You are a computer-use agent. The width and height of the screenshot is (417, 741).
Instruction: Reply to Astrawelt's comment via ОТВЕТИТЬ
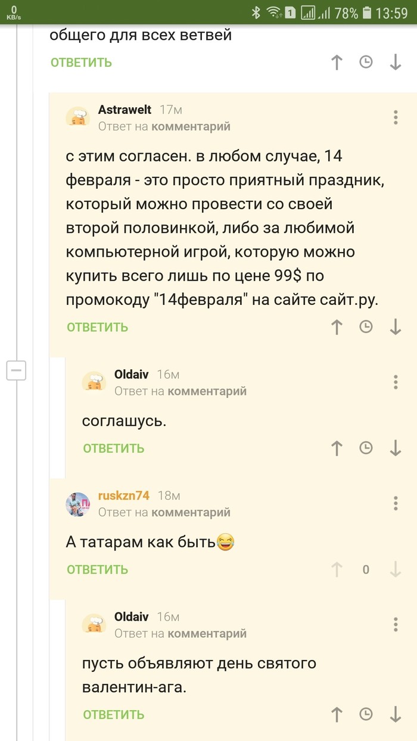click(x=97, y=327)
